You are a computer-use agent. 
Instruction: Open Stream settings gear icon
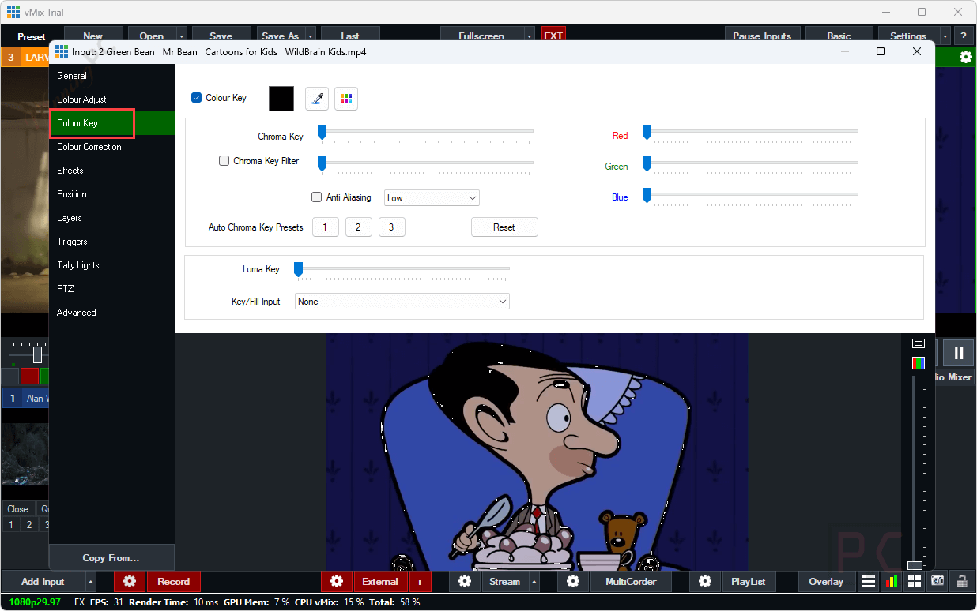(465, 582)
